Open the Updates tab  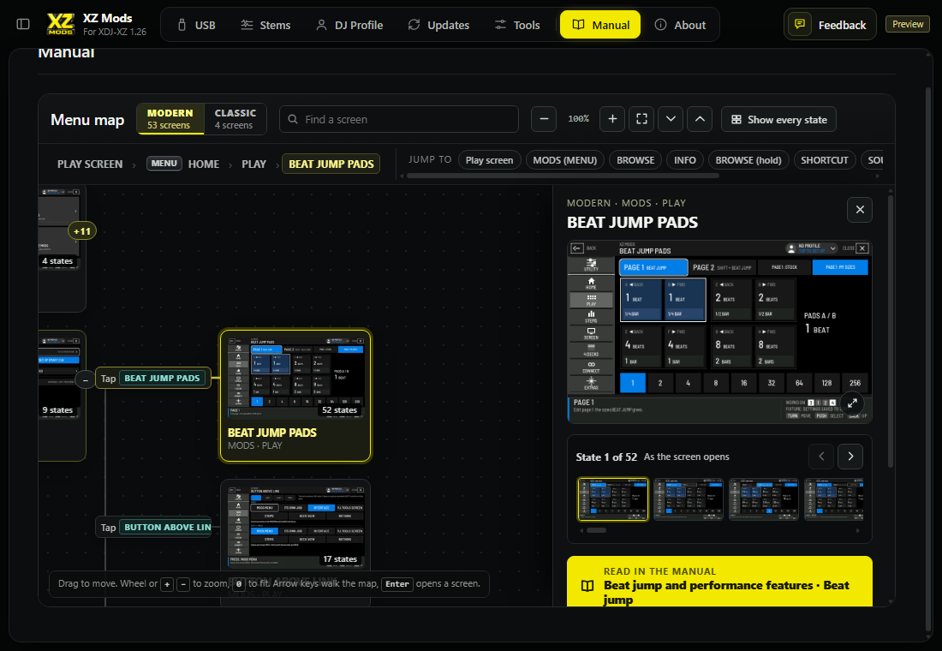(x=438, y=25)
